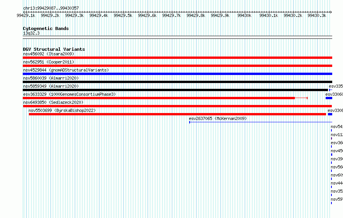Click the 99430.2k ruler tick label
Viewport: 343px width, 218px height.
point(293,15)
